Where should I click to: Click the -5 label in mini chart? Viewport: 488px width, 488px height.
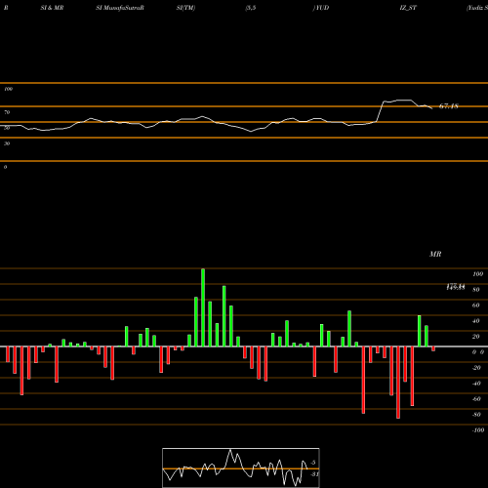(x=313, y=463)
